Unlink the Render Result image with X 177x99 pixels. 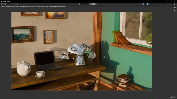tap(96, 4)
